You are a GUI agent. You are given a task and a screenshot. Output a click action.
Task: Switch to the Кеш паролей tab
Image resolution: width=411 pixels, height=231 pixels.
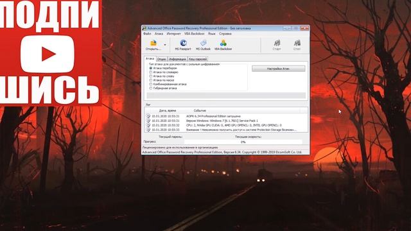(x=198, y=59)
